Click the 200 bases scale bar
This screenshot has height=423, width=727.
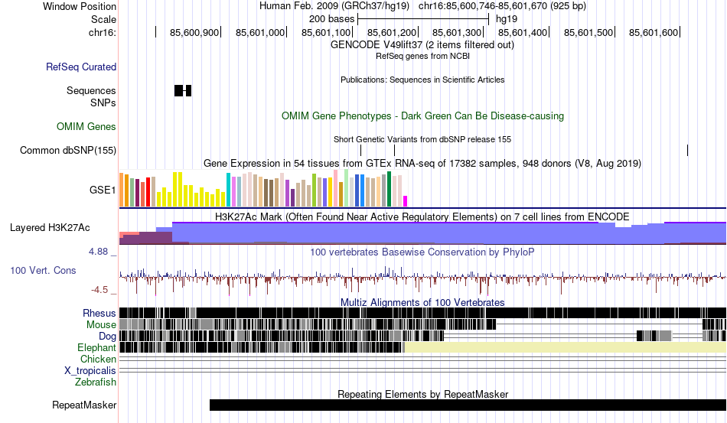423,19
